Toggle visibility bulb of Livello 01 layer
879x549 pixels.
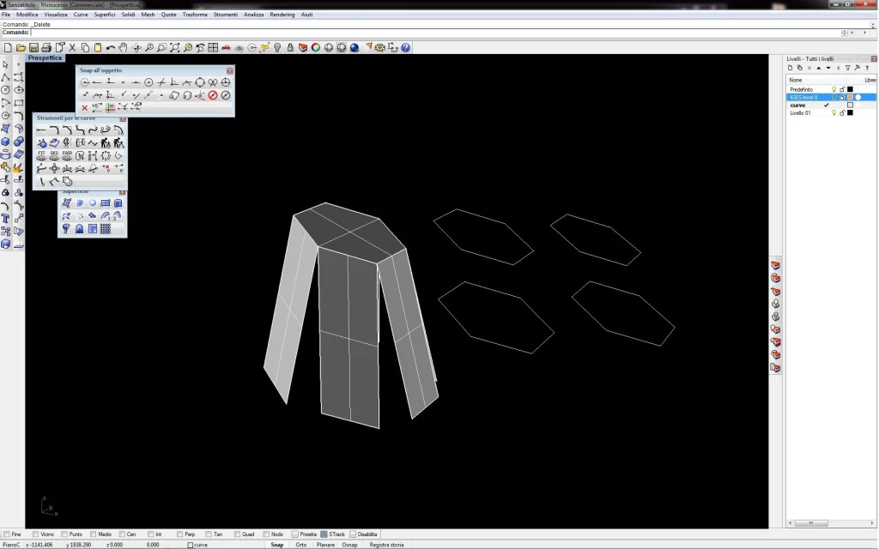(x=834, y=113)
